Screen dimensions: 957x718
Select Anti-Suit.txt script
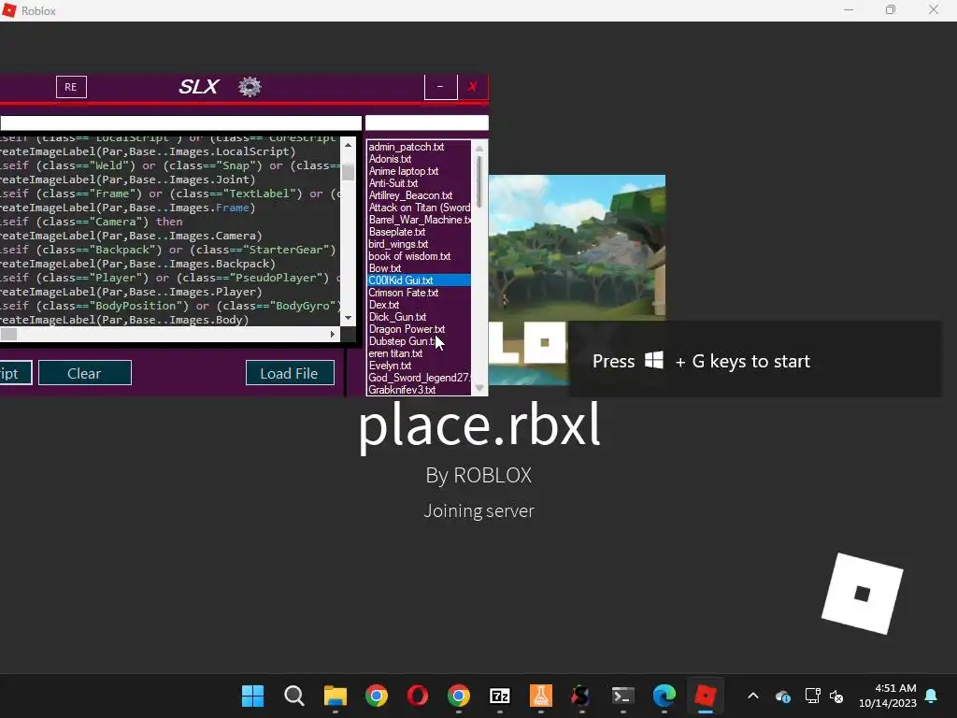point(393,183)
